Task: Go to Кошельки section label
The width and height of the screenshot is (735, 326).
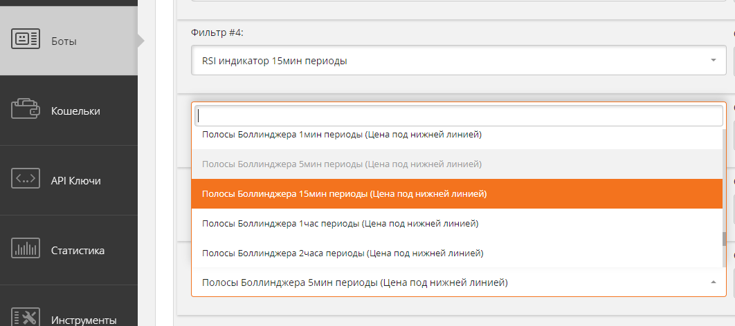Action: 75,111
